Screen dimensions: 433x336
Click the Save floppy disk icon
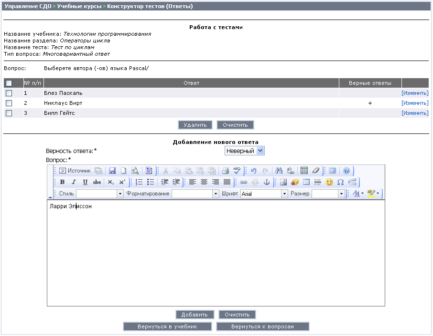pos(112,171)
